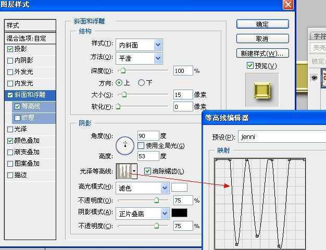Switch to the 字符 character tab
Screen dimensions: 326x250
(x=319, y=36)
